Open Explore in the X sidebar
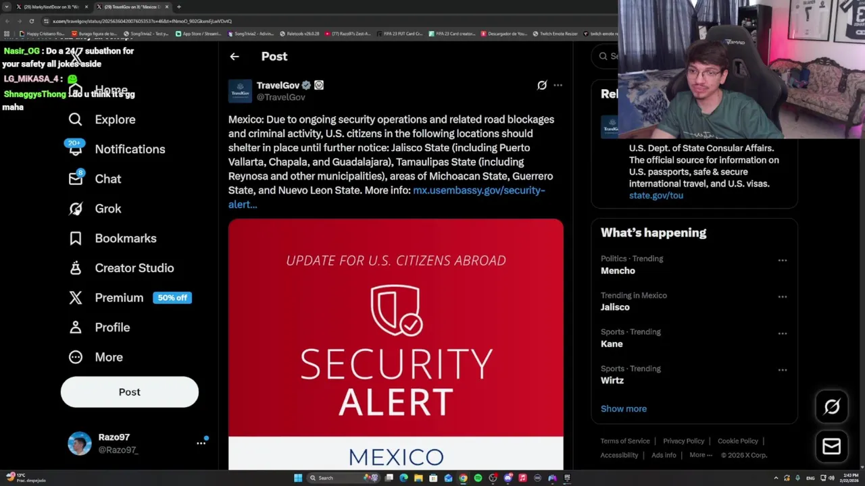Viewport: 865px width, 486px height. tap(102, 119)
